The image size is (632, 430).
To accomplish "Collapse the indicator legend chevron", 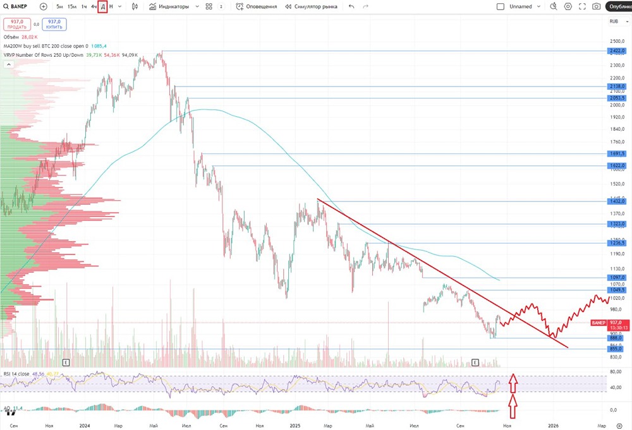I will pos(8,64).
